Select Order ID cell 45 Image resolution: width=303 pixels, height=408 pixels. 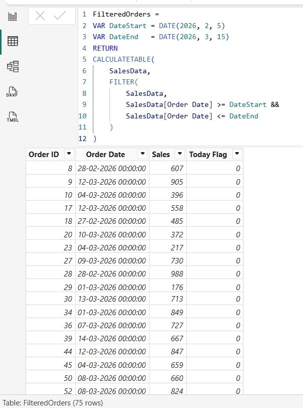51,364
